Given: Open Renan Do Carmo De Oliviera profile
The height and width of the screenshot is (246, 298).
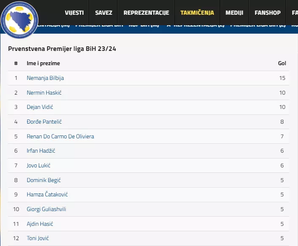Looking at the screenshot, I should pos(60,136).
